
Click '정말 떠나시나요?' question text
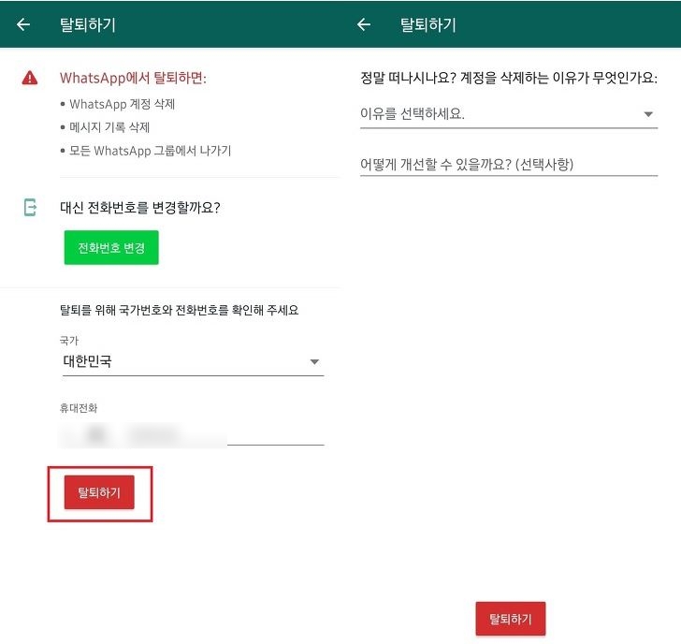click(x=408, y=78)
